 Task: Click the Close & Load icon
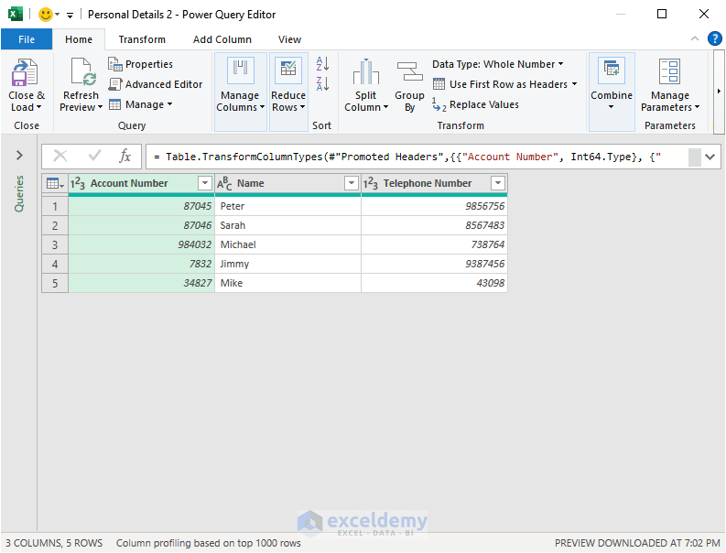pyautogui.click(x=24, y=72)
